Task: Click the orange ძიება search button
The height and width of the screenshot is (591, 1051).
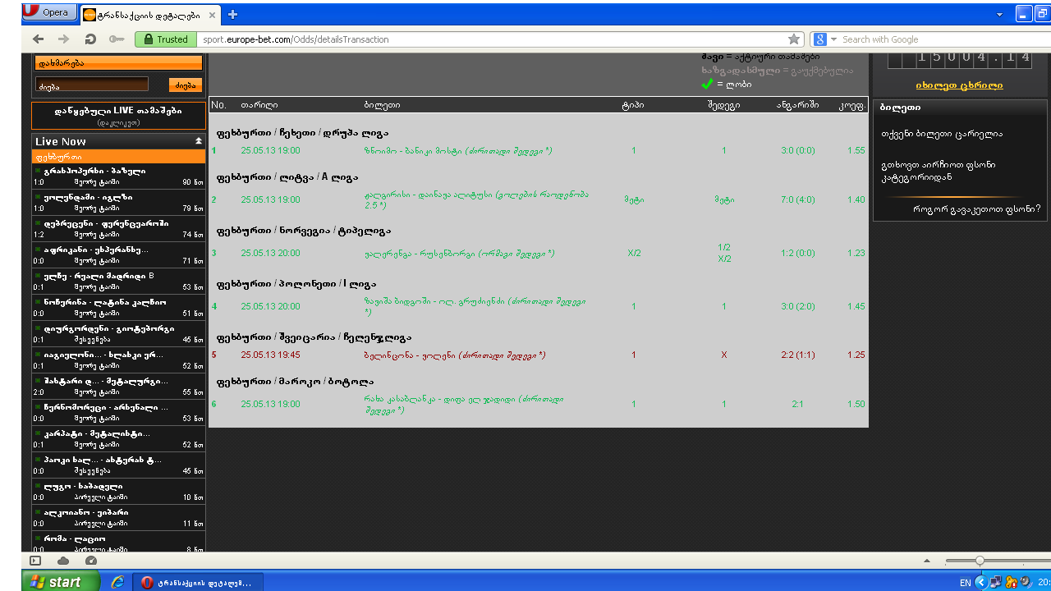Action: point(186,85)
